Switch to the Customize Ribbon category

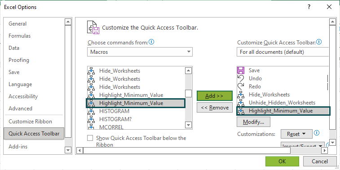pyautogui.click(x=31, y=122)
